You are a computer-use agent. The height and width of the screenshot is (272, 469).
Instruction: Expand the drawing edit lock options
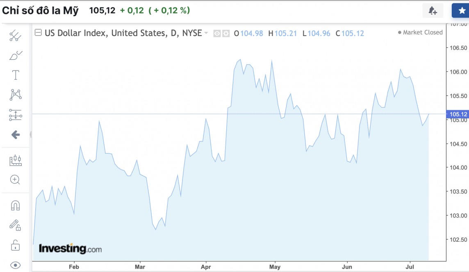[15, 225]
